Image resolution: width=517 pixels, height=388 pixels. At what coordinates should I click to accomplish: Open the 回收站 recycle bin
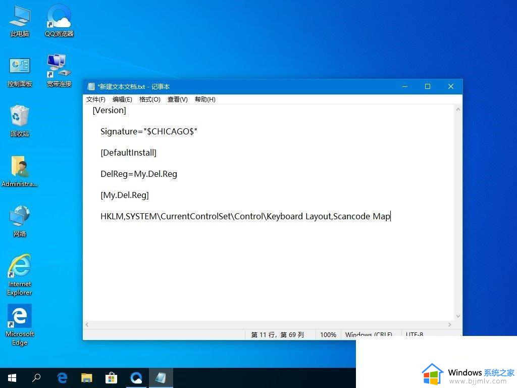[x=20, y=120]
